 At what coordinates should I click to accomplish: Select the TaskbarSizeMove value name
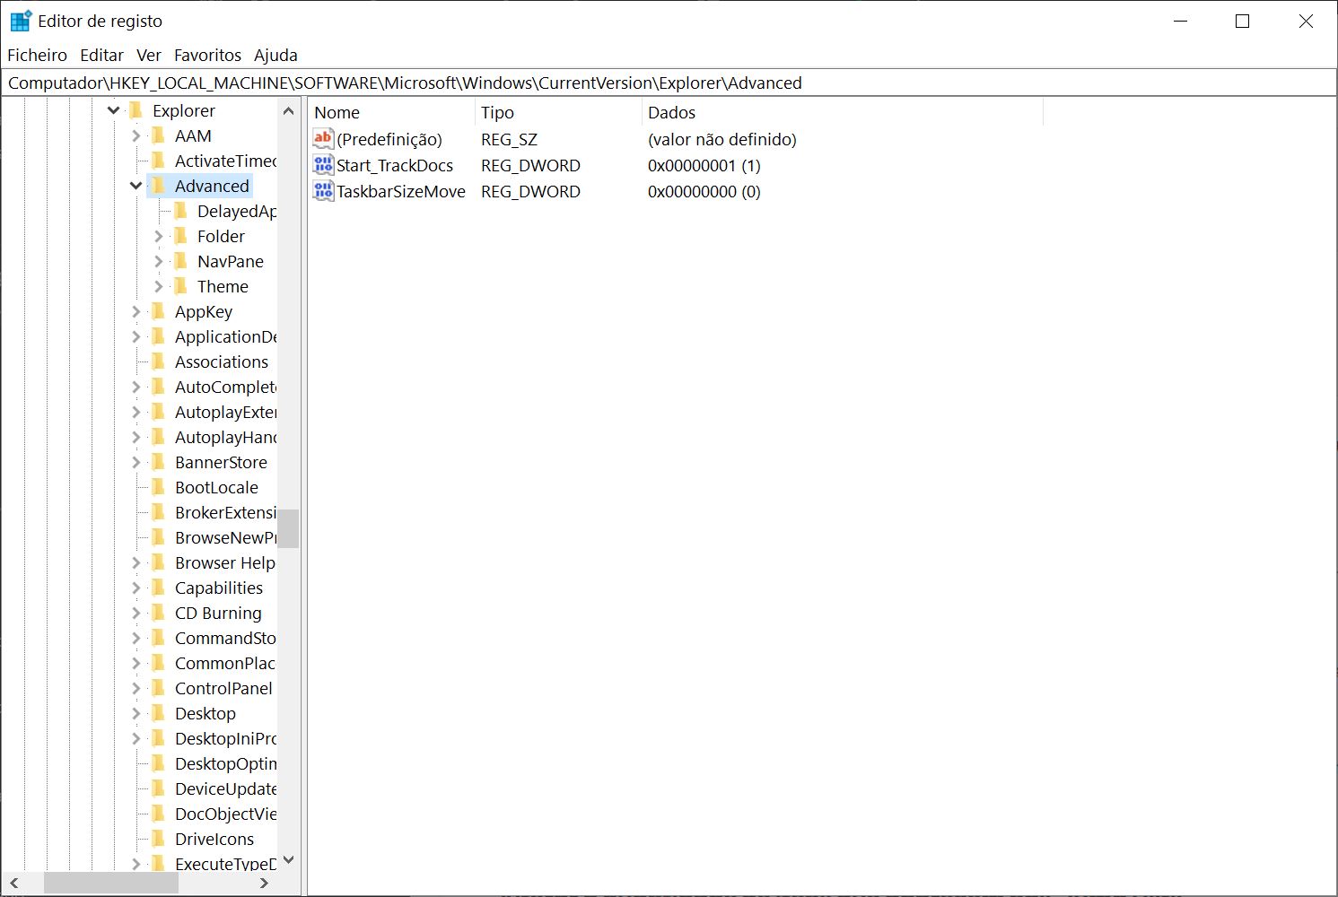point(401,191)
